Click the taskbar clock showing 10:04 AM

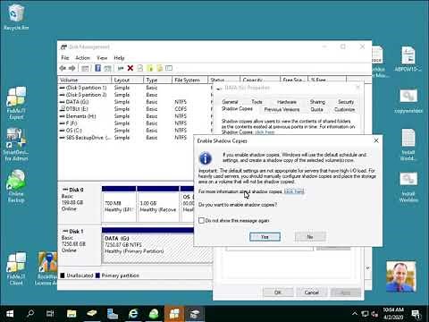coord(393,314)
